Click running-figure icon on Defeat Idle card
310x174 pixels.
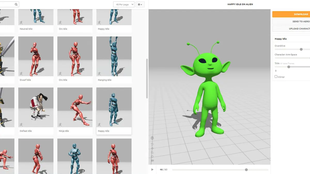click(x=21, y=125)
